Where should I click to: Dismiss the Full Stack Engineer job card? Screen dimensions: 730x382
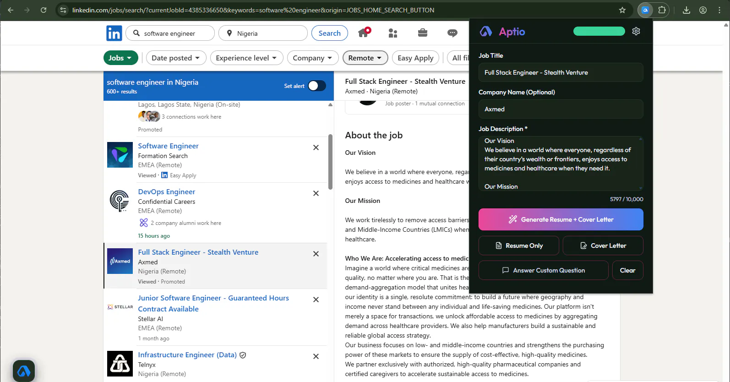point(316,254)
